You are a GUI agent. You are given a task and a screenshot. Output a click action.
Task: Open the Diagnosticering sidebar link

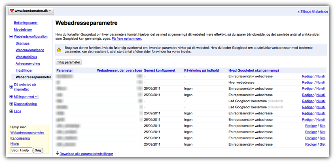(25, 104)
